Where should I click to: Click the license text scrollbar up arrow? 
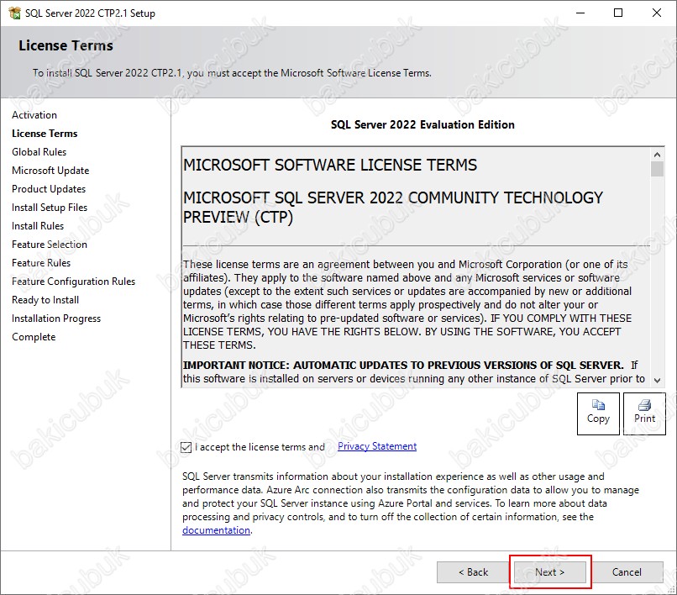657,155
